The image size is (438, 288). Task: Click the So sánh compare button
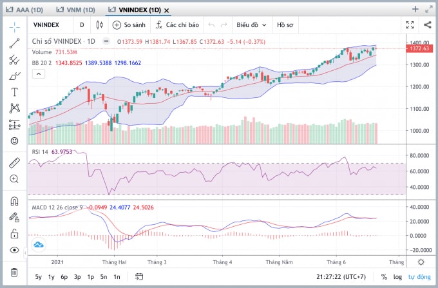coord(129,25)
